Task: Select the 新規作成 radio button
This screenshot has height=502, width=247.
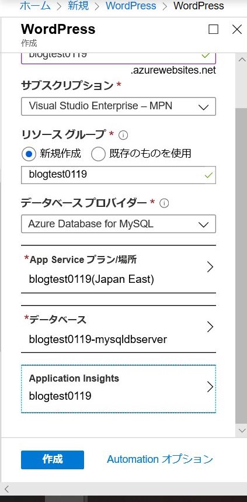Action: point(29,154)
